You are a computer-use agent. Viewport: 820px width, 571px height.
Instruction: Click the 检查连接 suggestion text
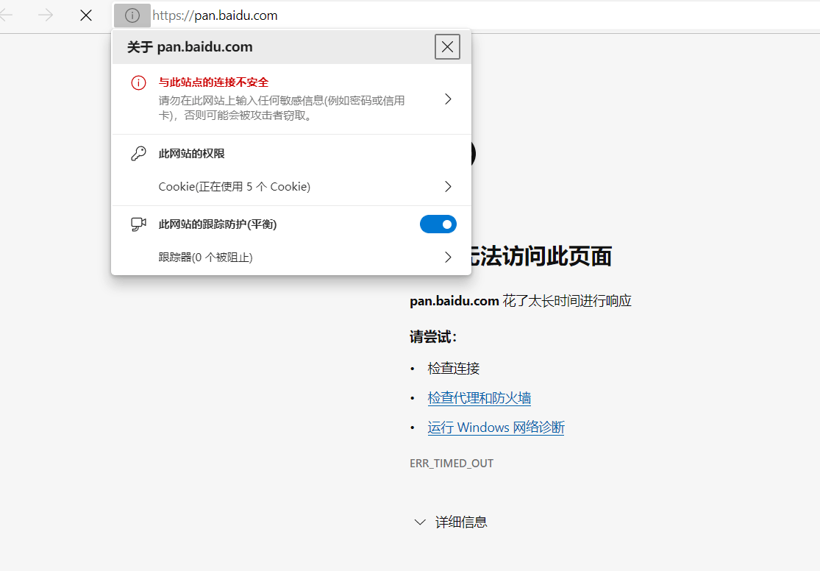454,368
